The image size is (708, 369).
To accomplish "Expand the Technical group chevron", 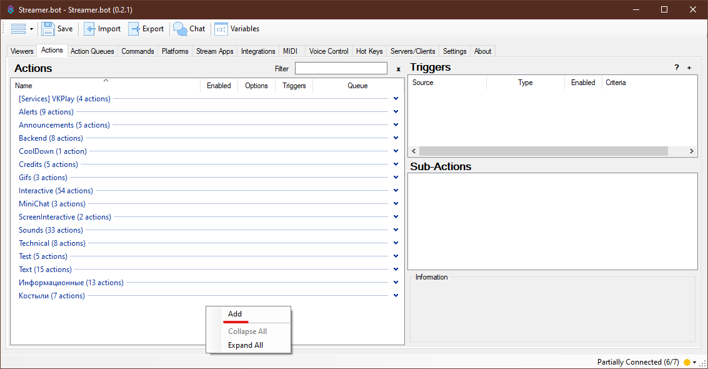I will point(396,243).
